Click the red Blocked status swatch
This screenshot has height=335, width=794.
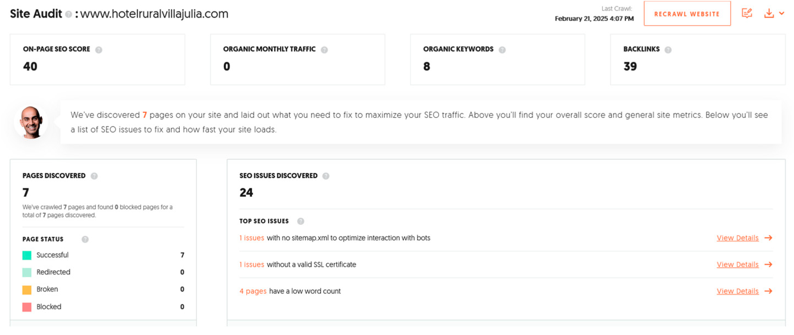[x=27, y=307]
